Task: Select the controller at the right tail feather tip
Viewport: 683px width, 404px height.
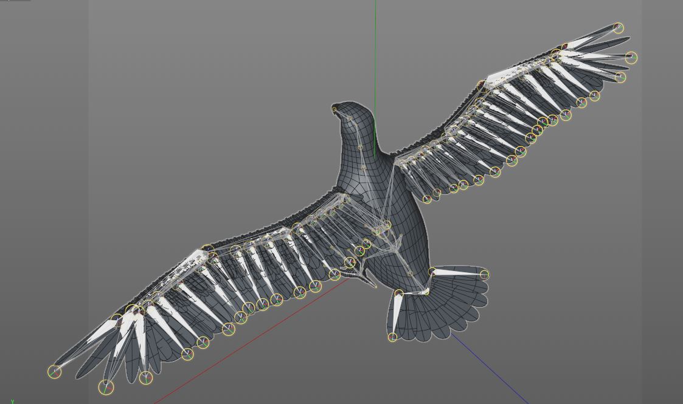Action: coord(484,275)
